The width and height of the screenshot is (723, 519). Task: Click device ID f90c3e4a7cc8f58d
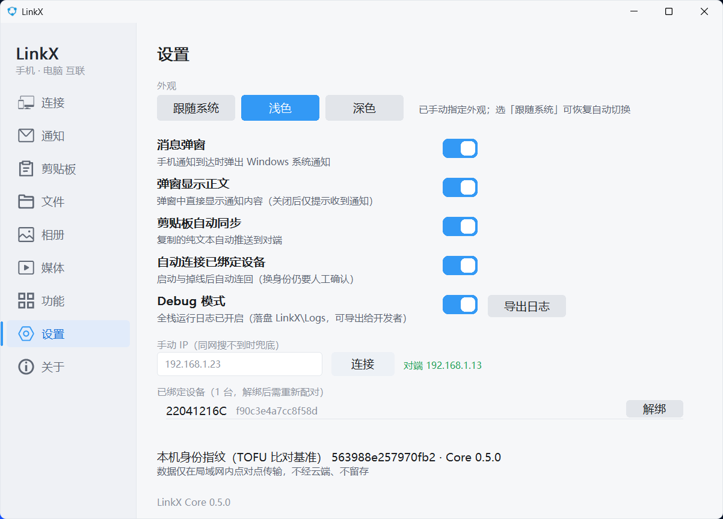(277, 411)
